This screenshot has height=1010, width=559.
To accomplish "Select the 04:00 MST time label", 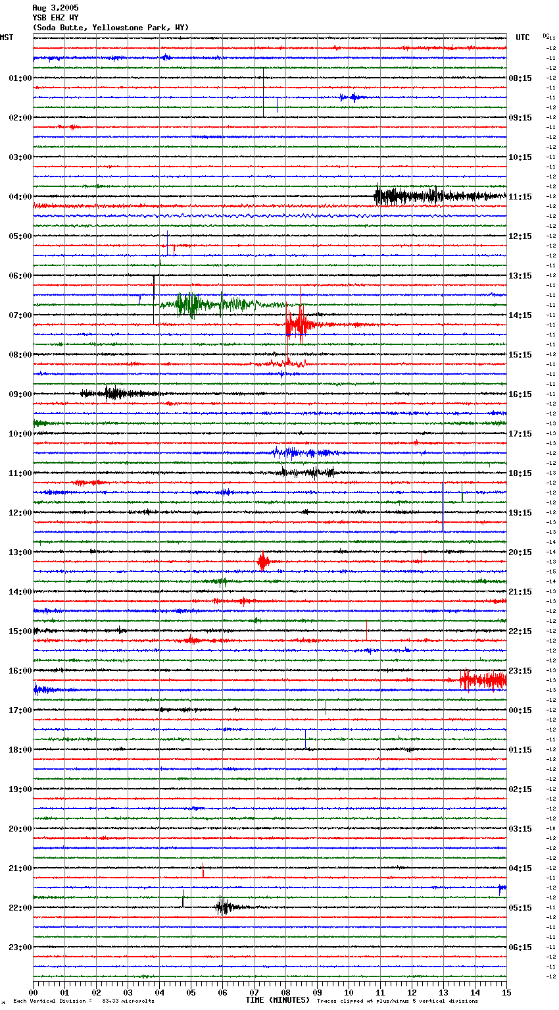I will point(20,197).
